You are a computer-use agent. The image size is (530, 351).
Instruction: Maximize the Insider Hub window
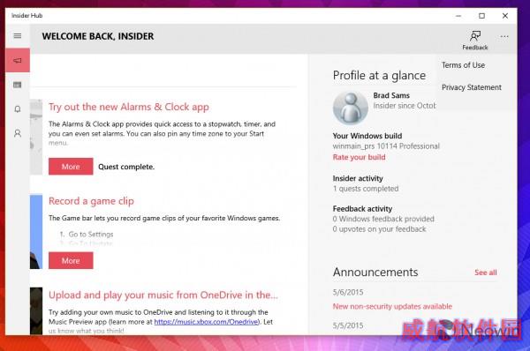[x=481, y=16]
